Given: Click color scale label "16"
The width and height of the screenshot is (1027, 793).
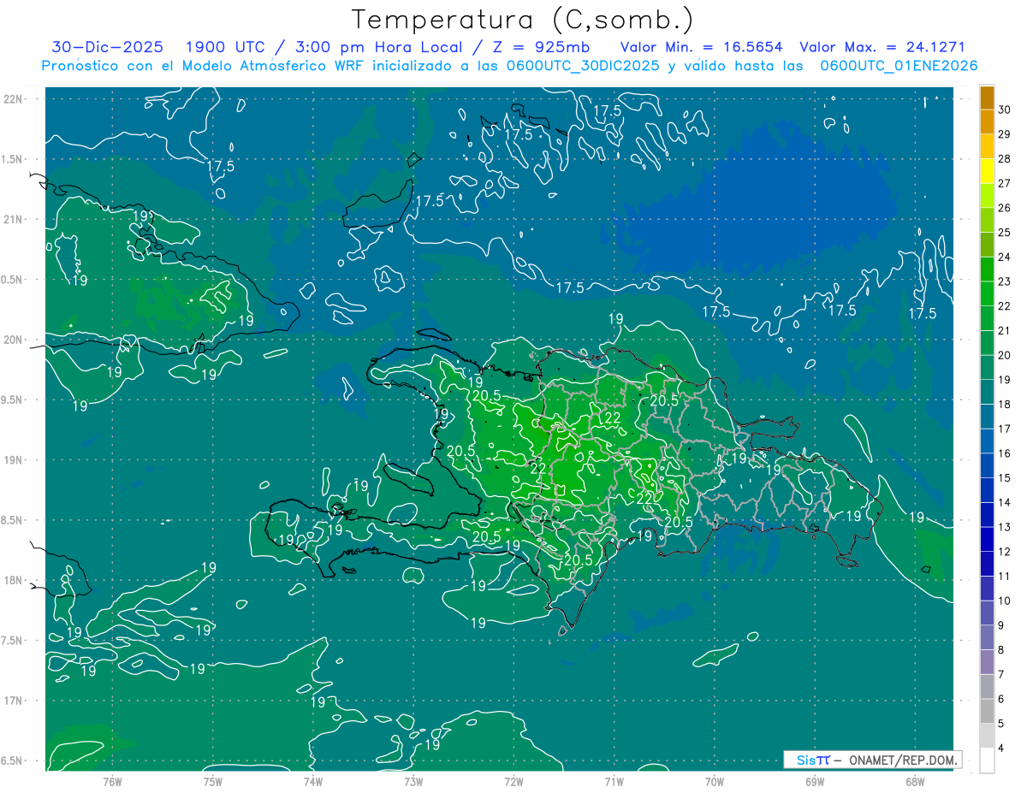Looking at the screenshot, I should click(x=1005, y=453).
